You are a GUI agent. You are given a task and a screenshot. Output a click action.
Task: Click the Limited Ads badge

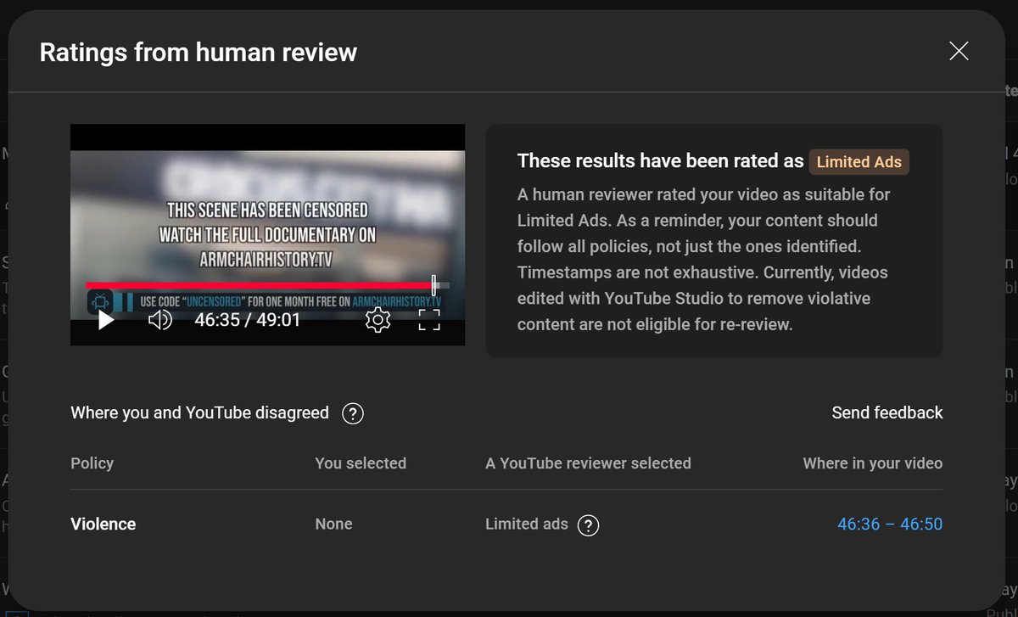859,161
